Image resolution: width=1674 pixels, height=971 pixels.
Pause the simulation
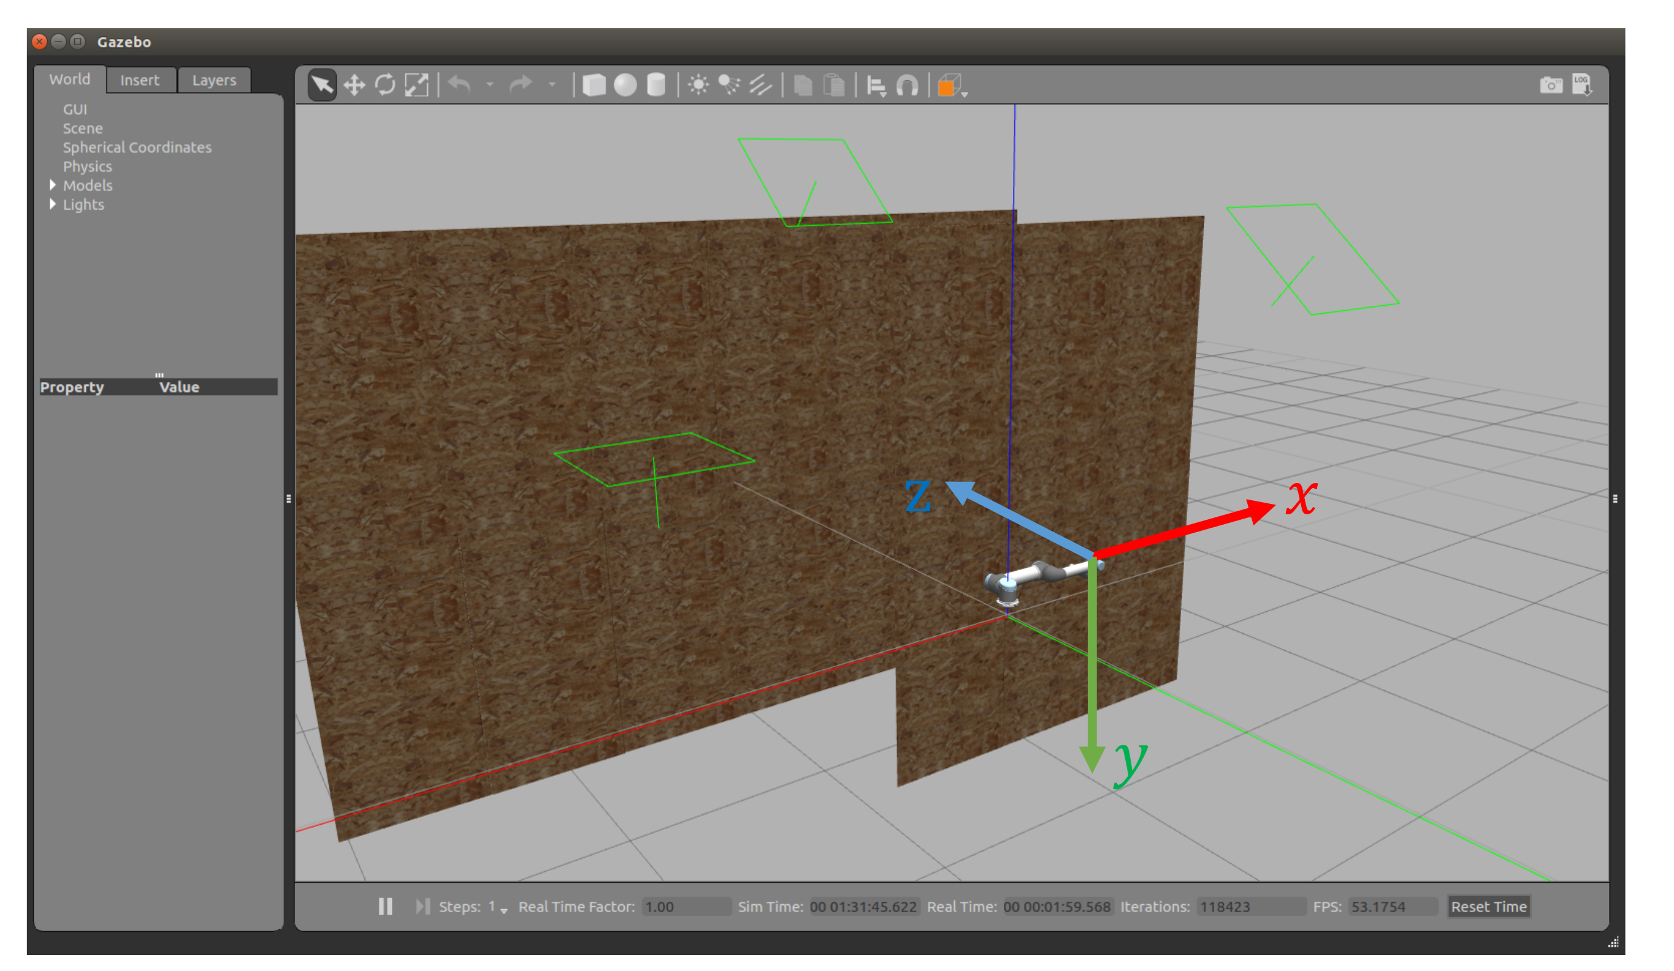385,907
